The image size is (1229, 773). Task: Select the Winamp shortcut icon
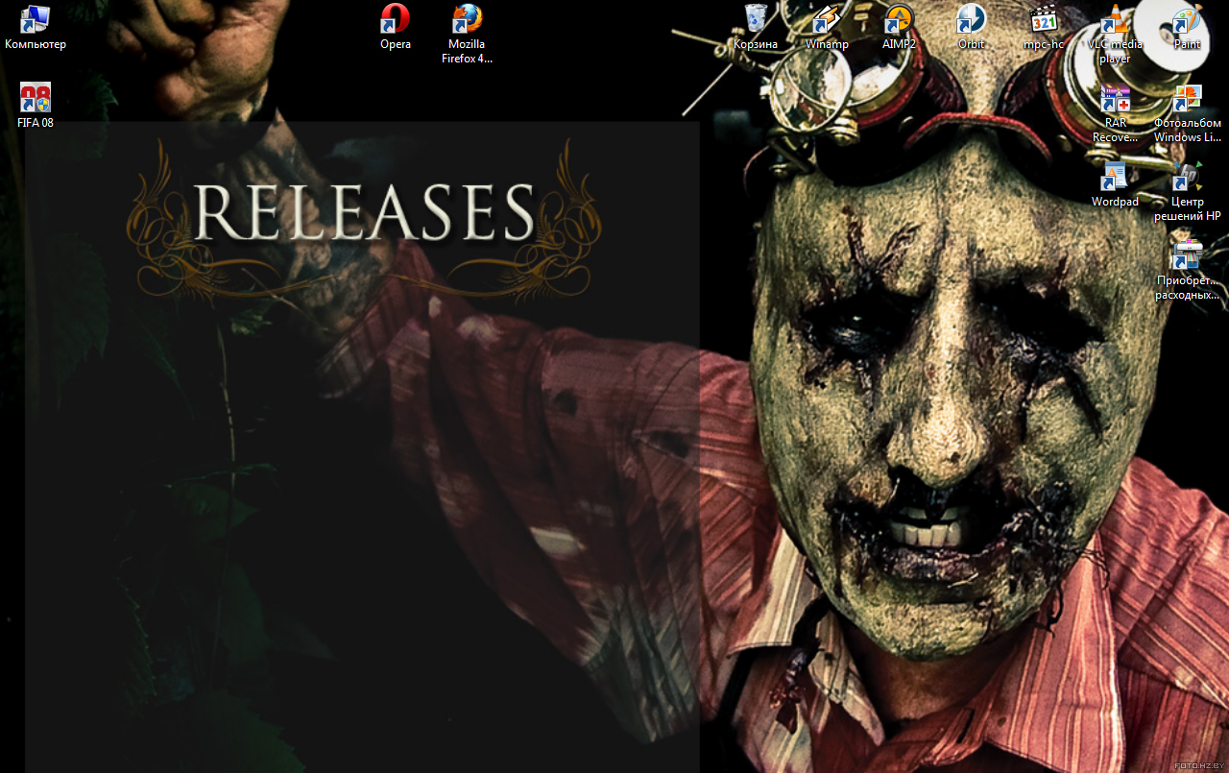827,27
